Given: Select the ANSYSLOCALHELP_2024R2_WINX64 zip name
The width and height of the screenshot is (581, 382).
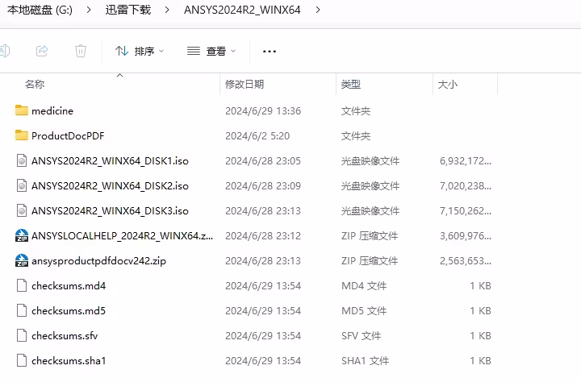Looking at the screenshot, I should (123, 236).
